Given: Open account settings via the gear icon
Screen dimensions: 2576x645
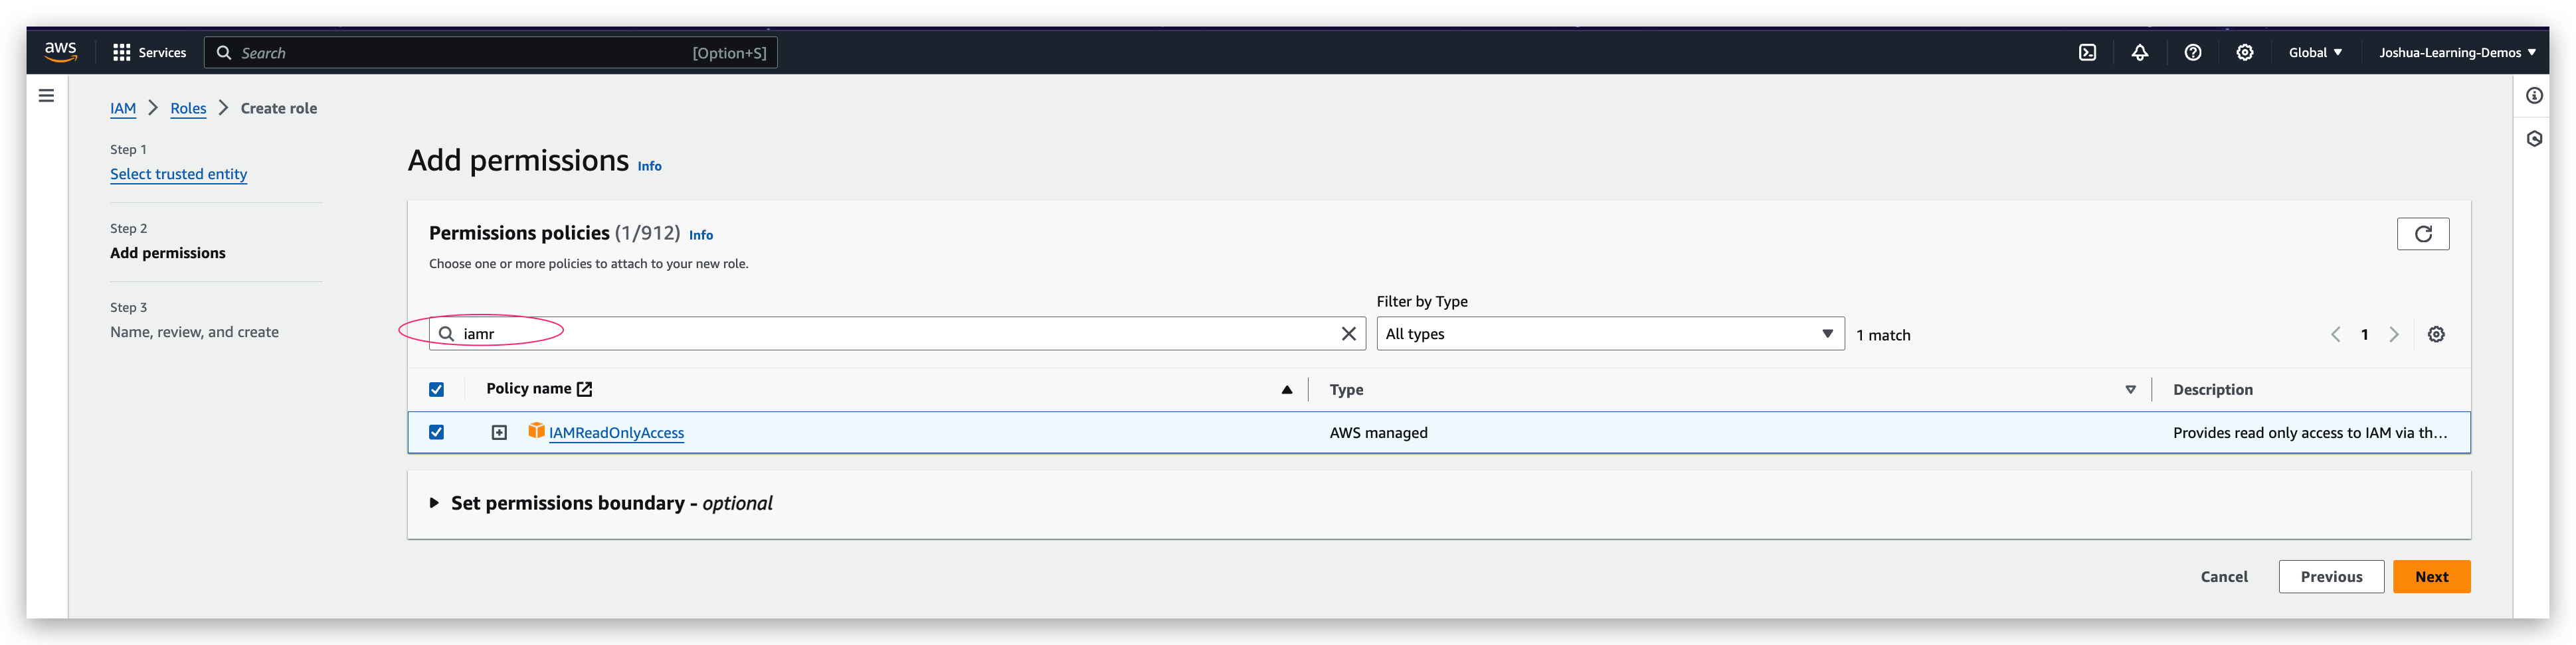Looking at the screenshot, I should click(2245, 52).
